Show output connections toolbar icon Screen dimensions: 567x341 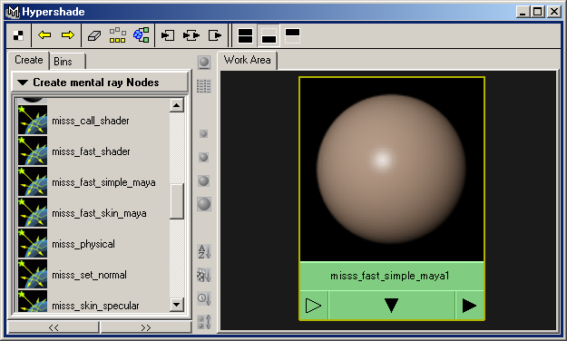[215, 35]
